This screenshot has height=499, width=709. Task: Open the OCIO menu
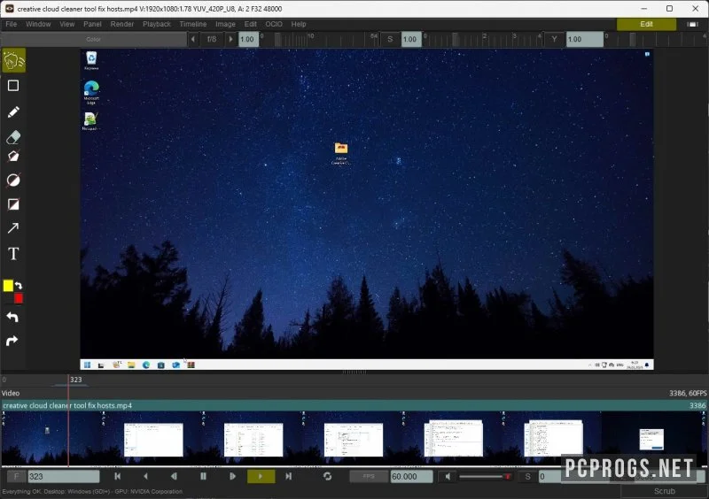pos(274,24)
